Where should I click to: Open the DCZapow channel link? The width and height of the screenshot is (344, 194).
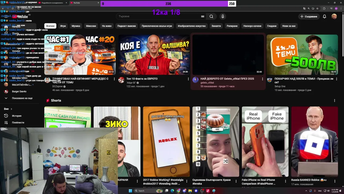(x=58, y=86)
